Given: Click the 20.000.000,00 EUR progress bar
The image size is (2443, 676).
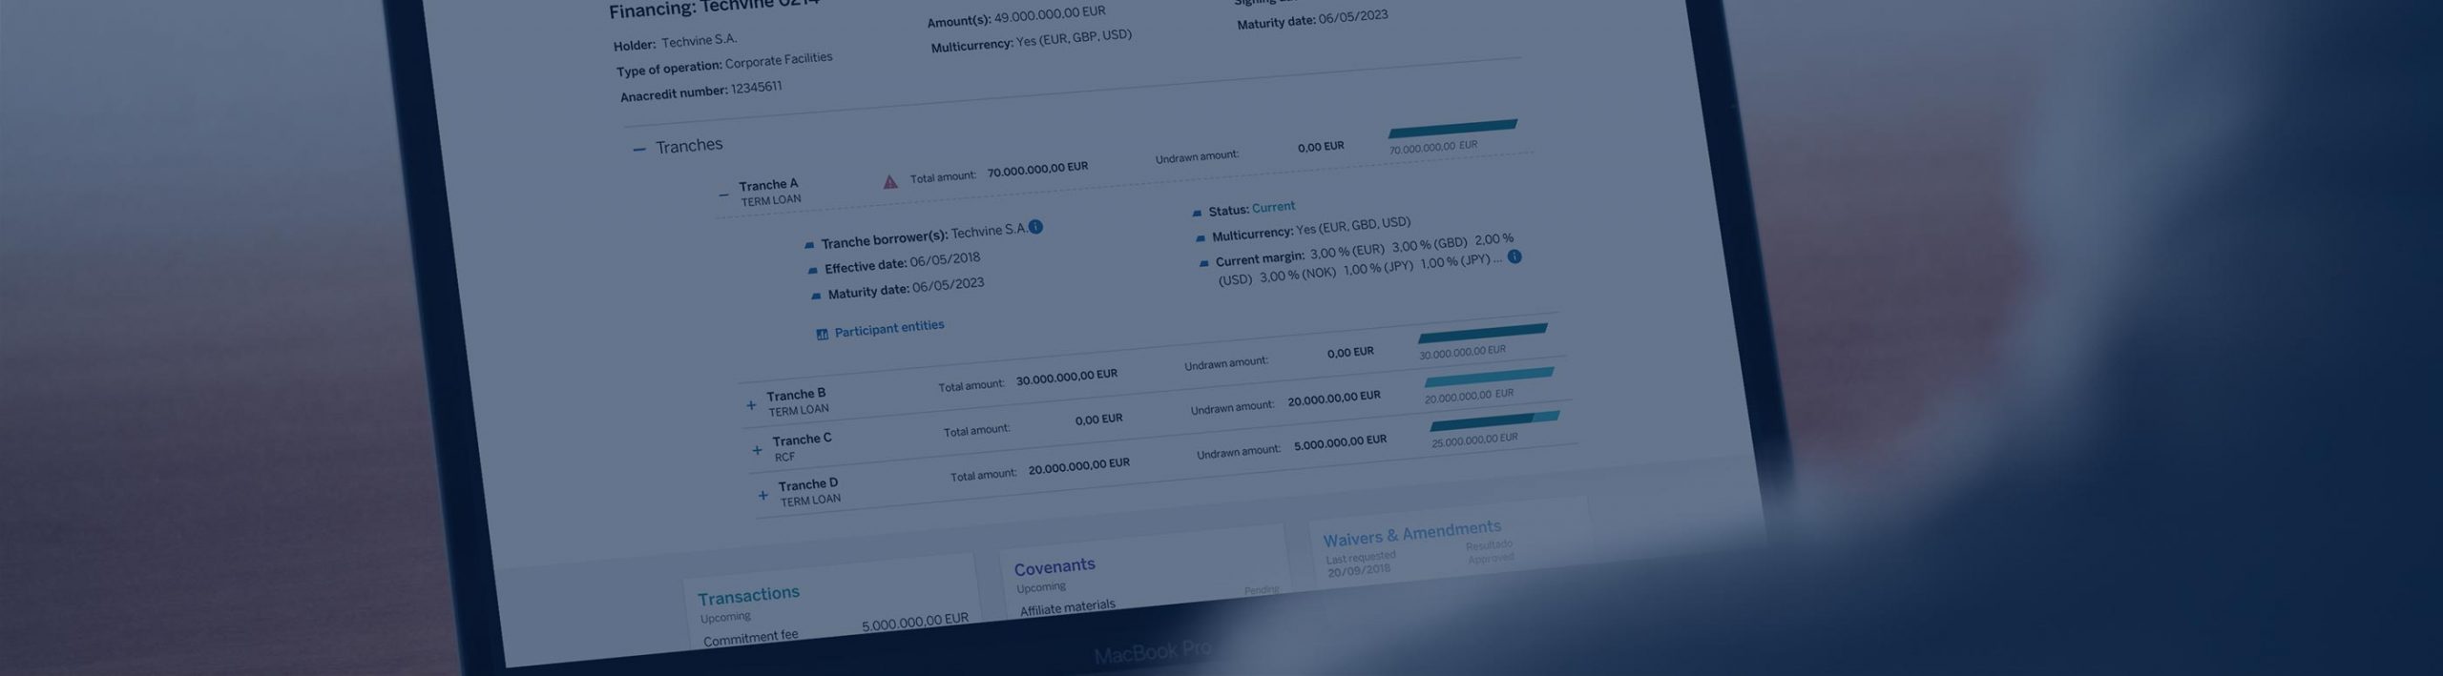Looking at the screenshot, I should 1489,377.
